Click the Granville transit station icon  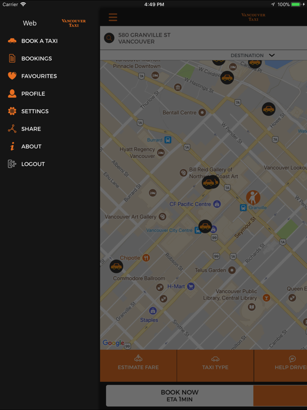click(x=243, y=208)
